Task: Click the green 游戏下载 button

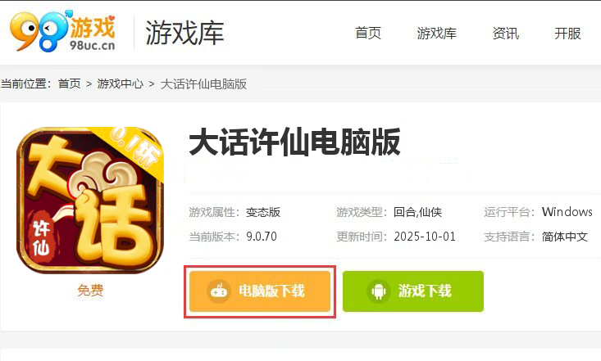Action: 413,291
